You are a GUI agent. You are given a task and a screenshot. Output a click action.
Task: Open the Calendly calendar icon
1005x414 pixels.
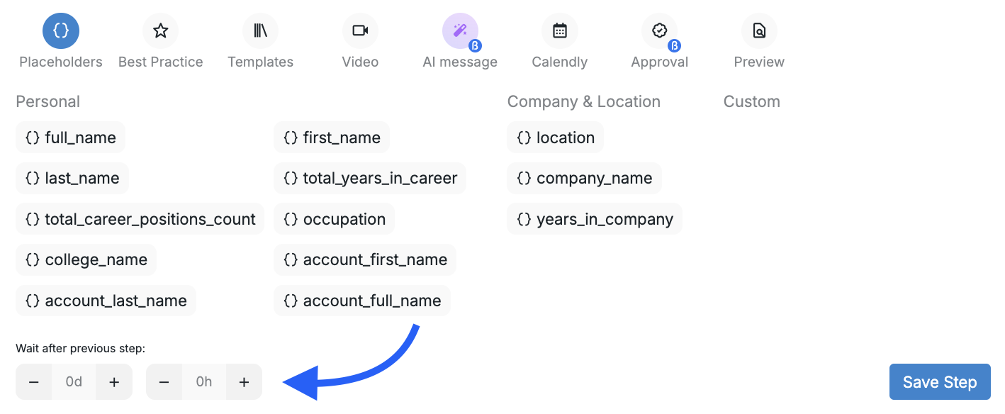pyautogui.click(x=560, y=30)
